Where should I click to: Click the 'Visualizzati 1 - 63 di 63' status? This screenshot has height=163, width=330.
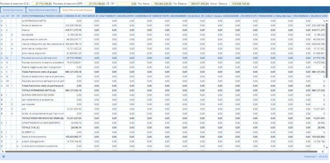tap(316, 156)
